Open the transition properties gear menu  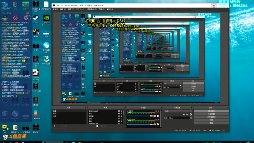(x=191, y=114)
